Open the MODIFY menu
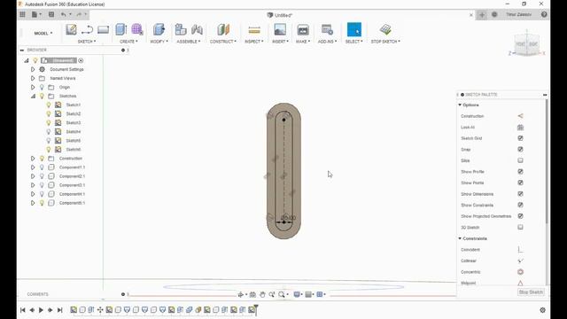This screenshot has width=567, height=319. point(159,42)
